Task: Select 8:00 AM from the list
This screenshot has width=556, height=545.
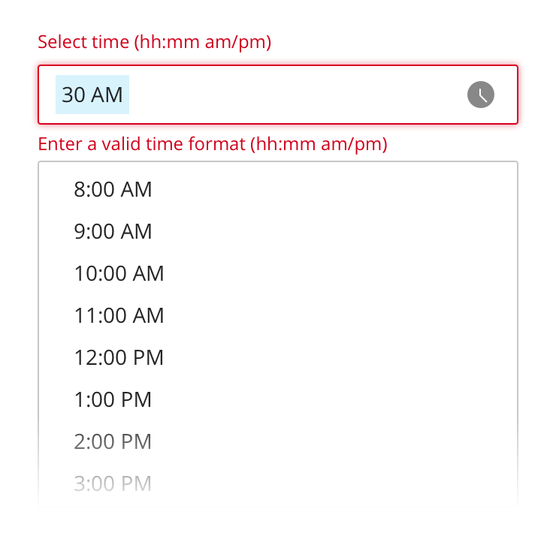Action: coord(113,189)
